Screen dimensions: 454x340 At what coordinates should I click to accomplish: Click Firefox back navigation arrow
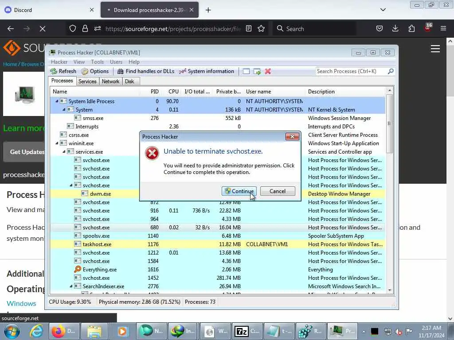pos(11,29)
